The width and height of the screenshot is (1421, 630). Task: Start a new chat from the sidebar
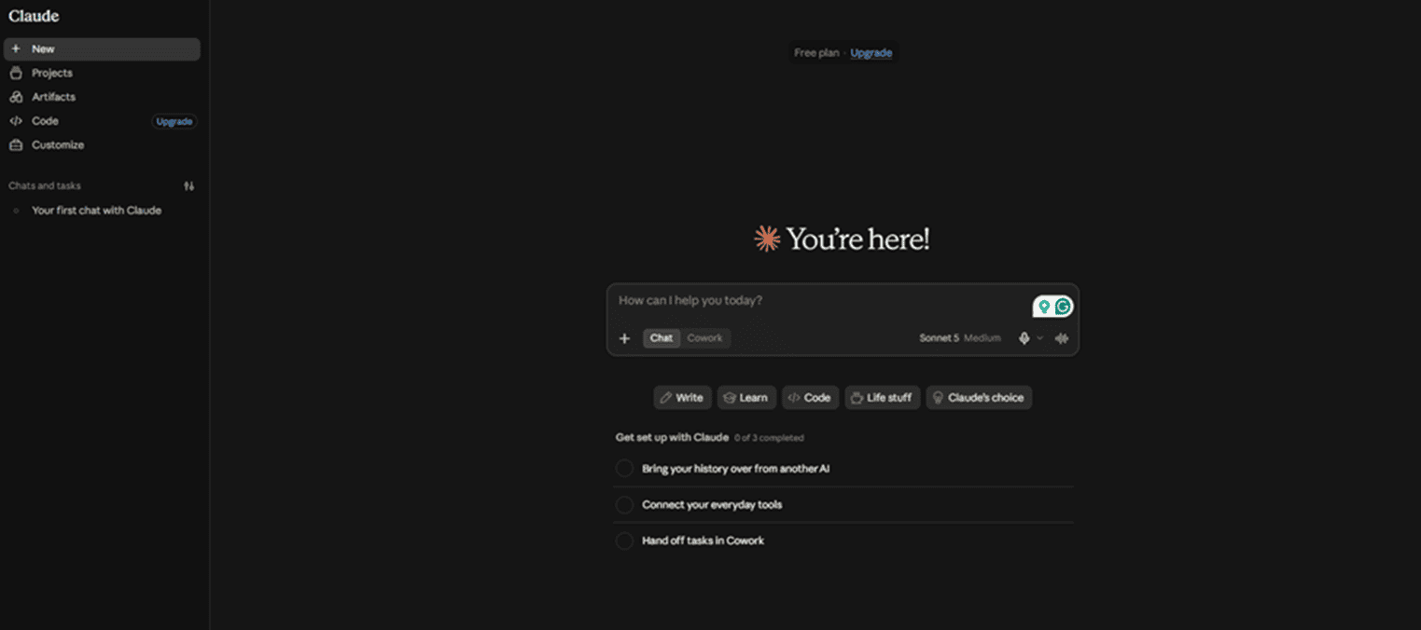tap(102, 49)
